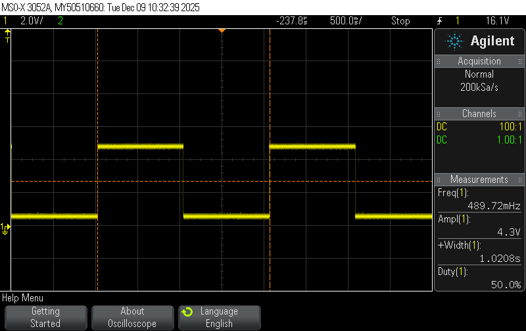
Task: Select the green DC coupling channel 2 entry
Action: [x=442, y=140]
